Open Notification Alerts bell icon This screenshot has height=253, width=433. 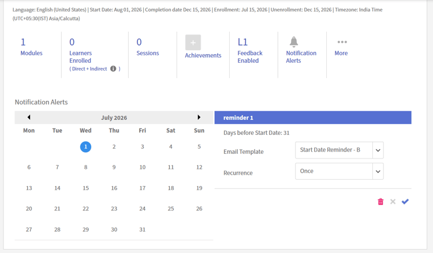pyautogui.click(x=294, y=42)
